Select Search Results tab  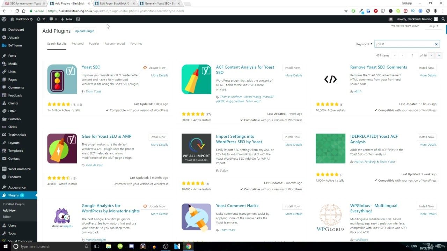(x=57, y=44)
